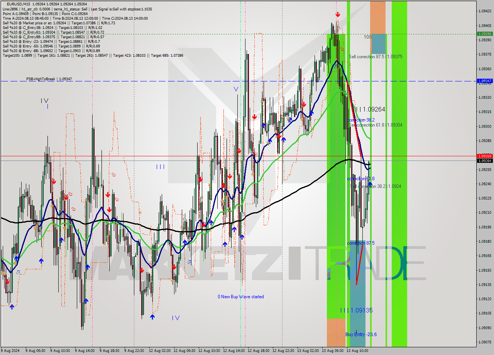
Task: Click the 'Sell %10 @ C_Entry88: 1.09375' line
Action: click(x=53, y=37)
